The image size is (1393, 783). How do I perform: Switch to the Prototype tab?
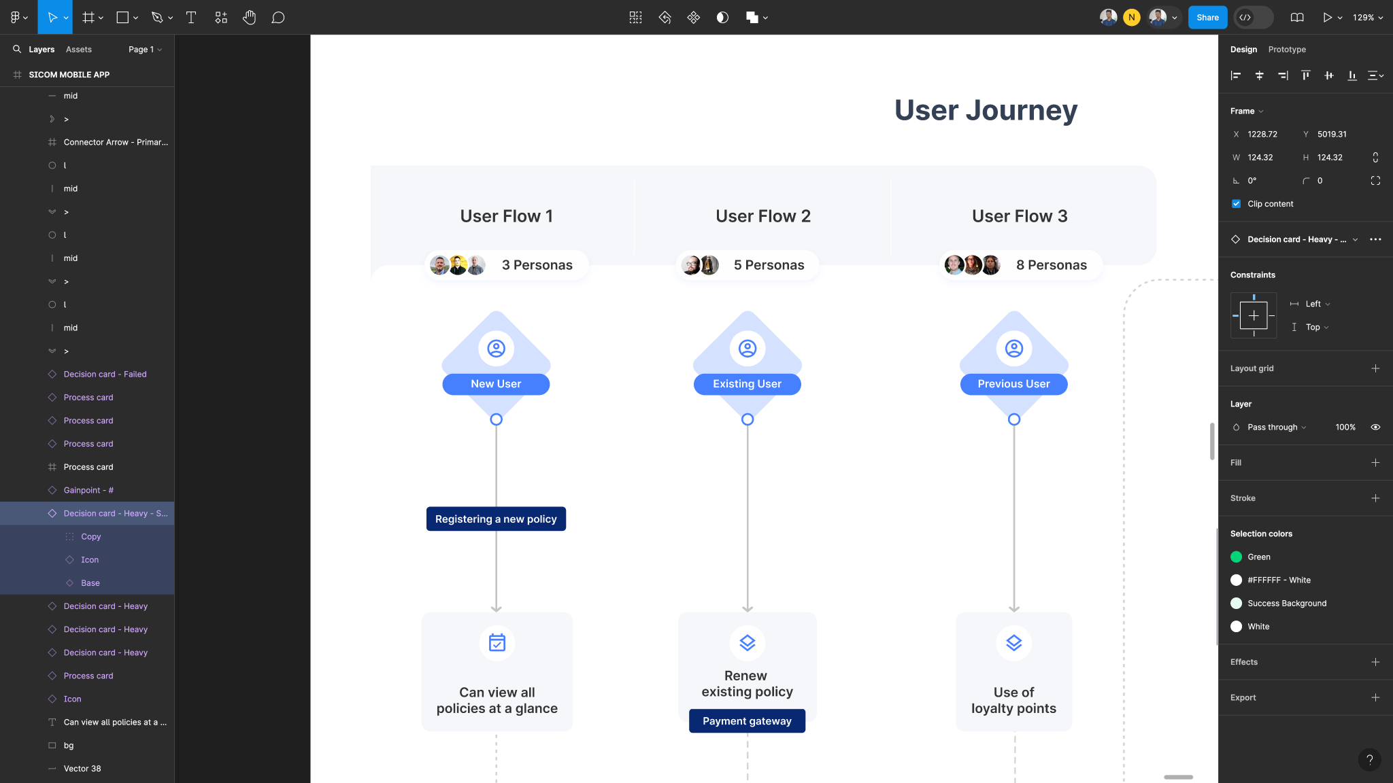tap(1287, 50)
